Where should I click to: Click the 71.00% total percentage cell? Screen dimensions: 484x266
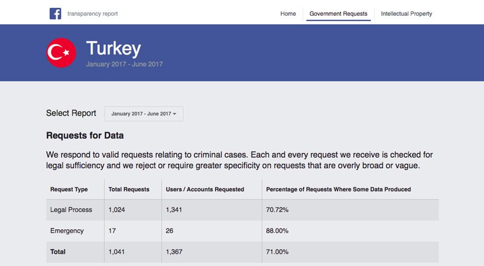(x=277, y=252)
